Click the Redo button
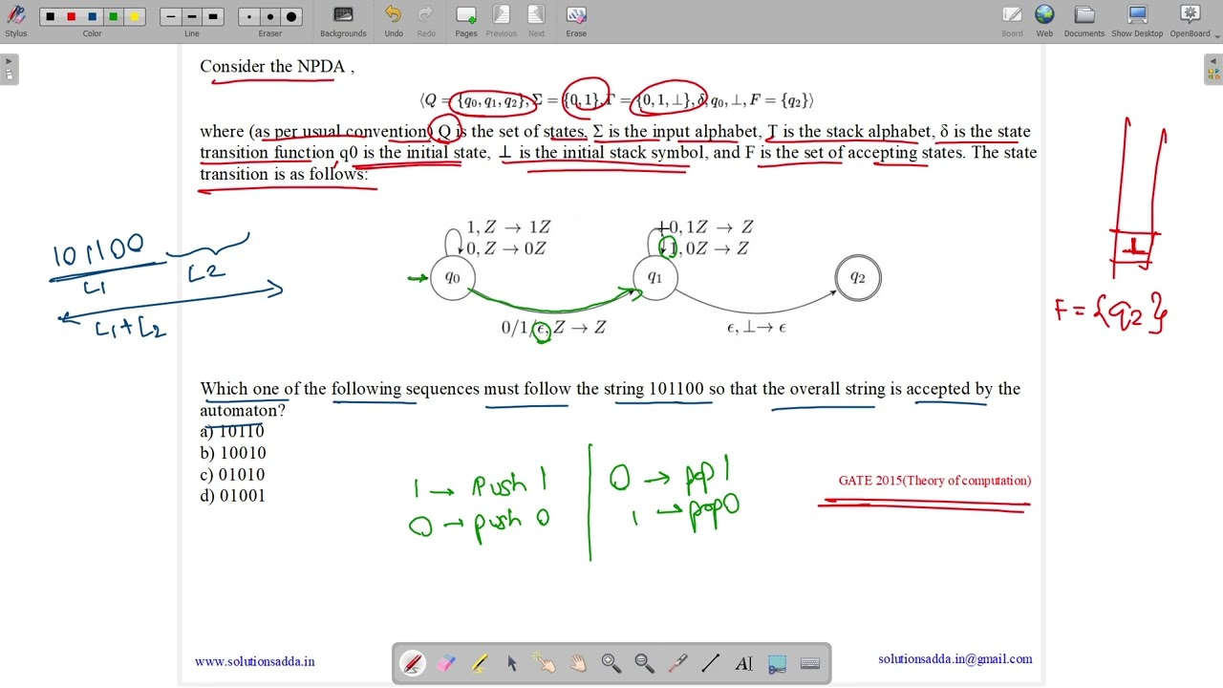The height and width of the screenshot is (688, 1223). click(426, 21)
